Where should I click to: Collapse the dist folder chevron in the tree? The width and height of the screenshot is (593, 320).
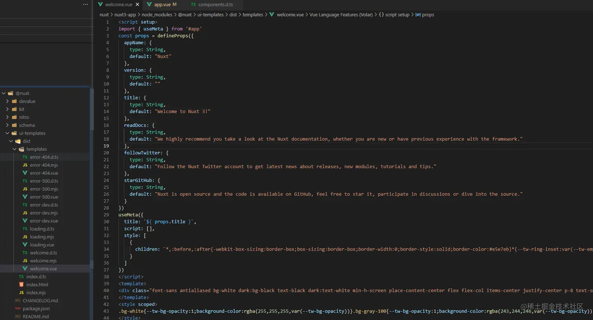click(11, 141)
